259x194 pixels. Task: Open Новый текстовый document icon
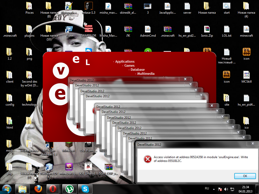[x=227, y=56]
